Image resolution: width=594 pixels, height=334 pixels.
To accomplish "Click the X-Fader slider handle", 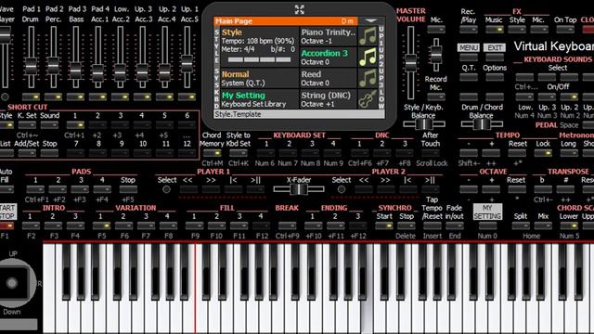I will click(x=299, y=189).
